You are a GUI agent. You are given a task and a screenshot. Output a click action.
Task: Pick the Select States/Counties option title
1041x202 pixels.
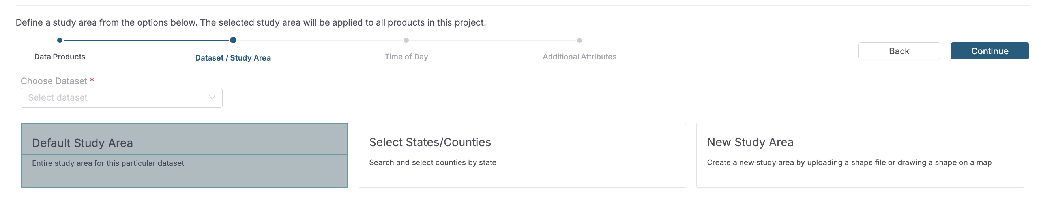[430, 142]
